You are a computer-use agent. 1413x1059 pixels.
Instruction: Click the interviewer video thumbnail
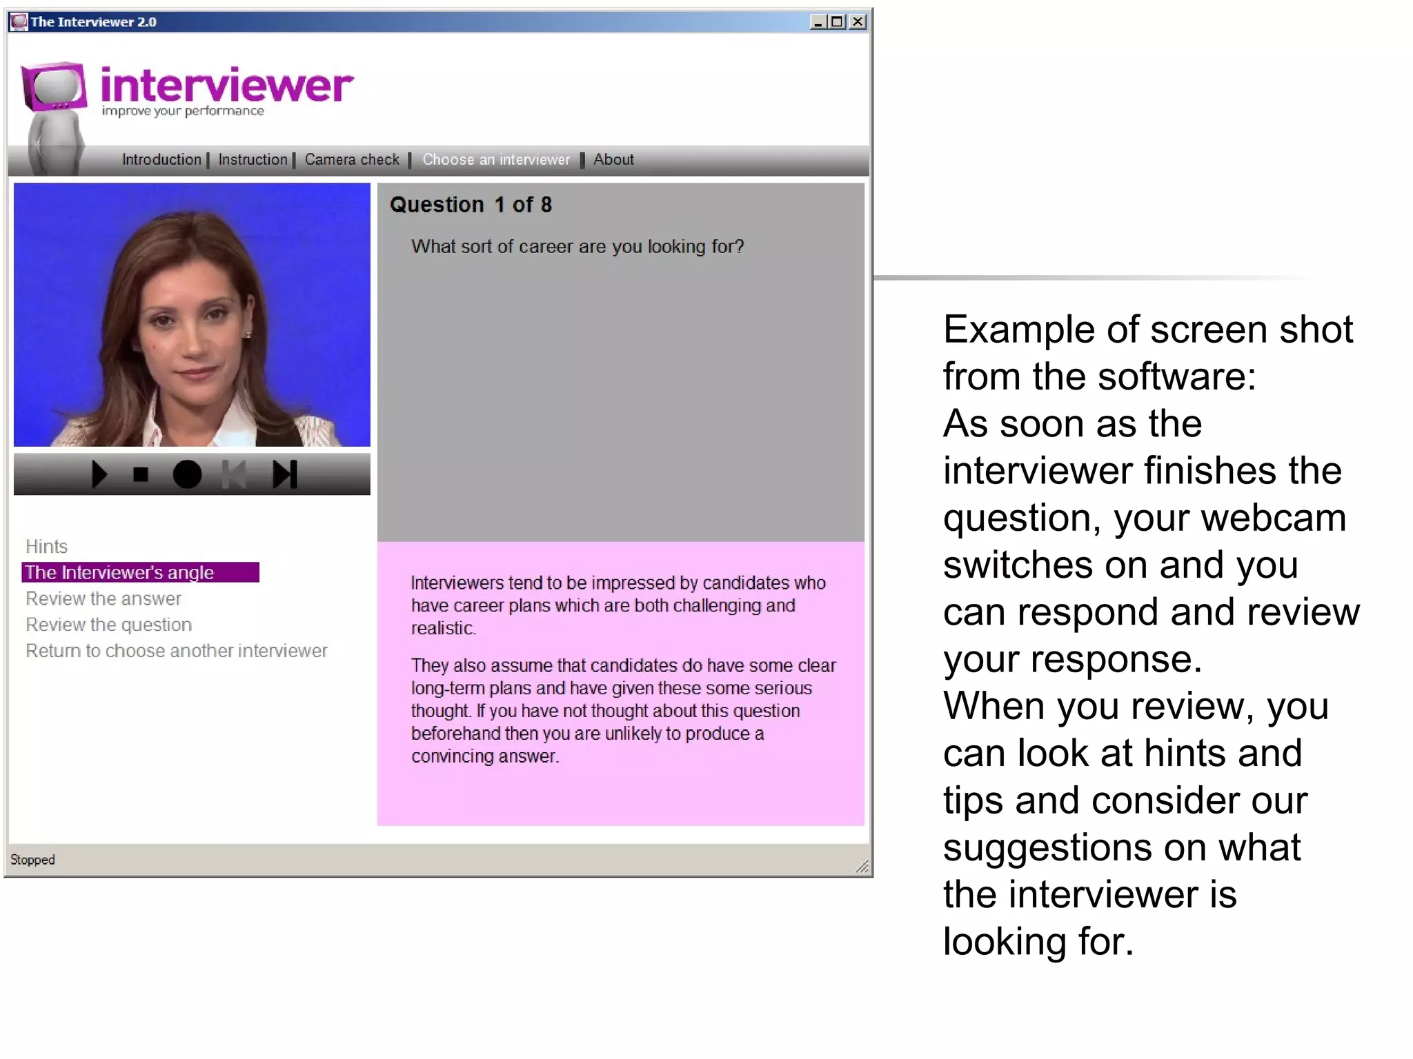pyautogui.click(x=192, y=314)
